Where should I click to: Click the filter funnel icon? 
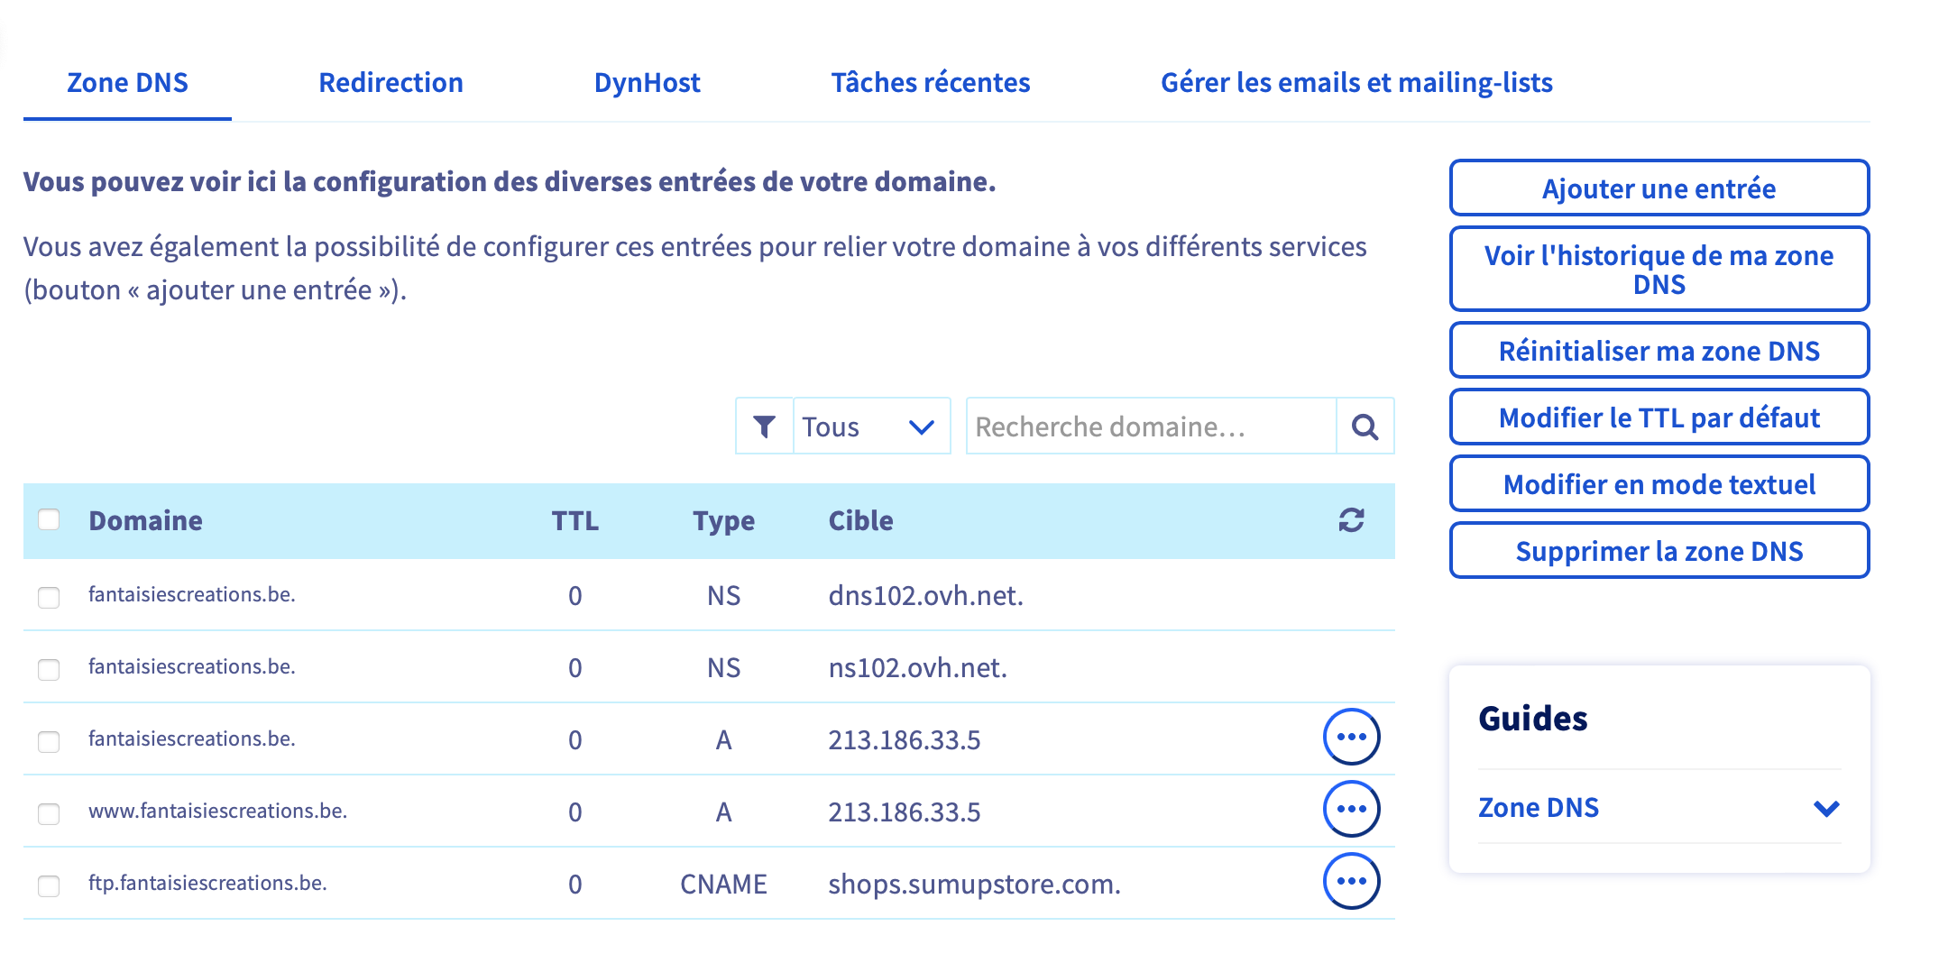(x=764, y=426)
